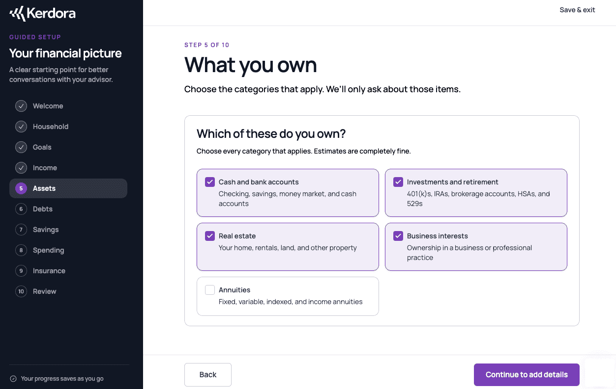This screenshot has width=616, height=389.
Task: Open the Household step
Action: (68, 127)
